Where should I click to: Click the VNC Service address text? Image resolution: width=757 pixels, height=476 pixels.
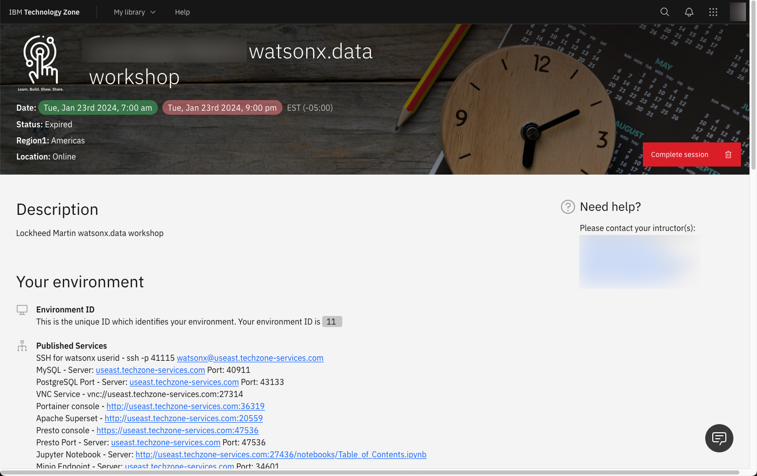tap(165, 394)
